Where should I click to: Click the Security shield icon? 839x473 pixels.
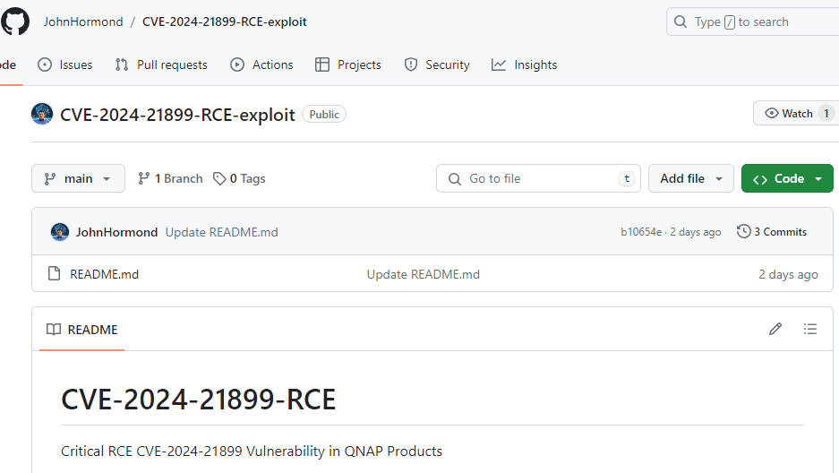point(410,64)
